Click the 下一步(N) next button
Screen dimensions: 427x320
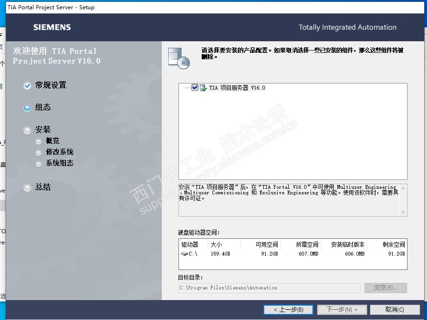click(342, 310)
